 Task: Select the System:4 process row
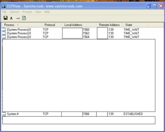pyautogui.click(x=73, y=114)
